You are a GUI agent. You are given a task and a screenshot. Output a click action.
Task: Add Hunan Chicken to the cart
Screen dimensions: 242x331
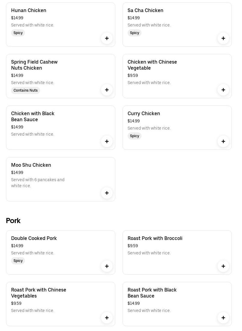pyautogui.click(x=107, y=38)
